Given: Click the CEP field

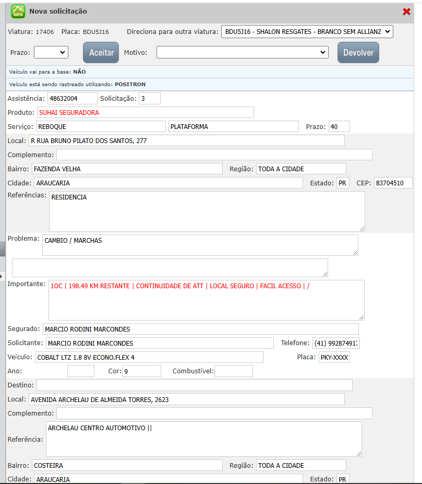Looking at the screenshot, I should 393,183.
